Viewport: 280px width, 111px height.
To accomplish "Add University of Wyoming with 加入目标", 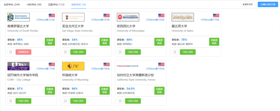I will click(78, 101).
